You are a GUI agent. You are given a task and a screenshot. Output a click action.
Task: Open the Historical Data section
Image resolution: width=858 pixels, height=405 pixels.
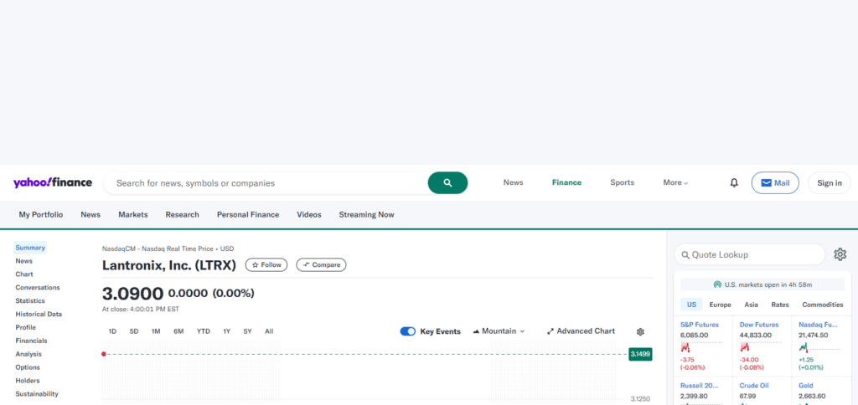tap(39, 315)
